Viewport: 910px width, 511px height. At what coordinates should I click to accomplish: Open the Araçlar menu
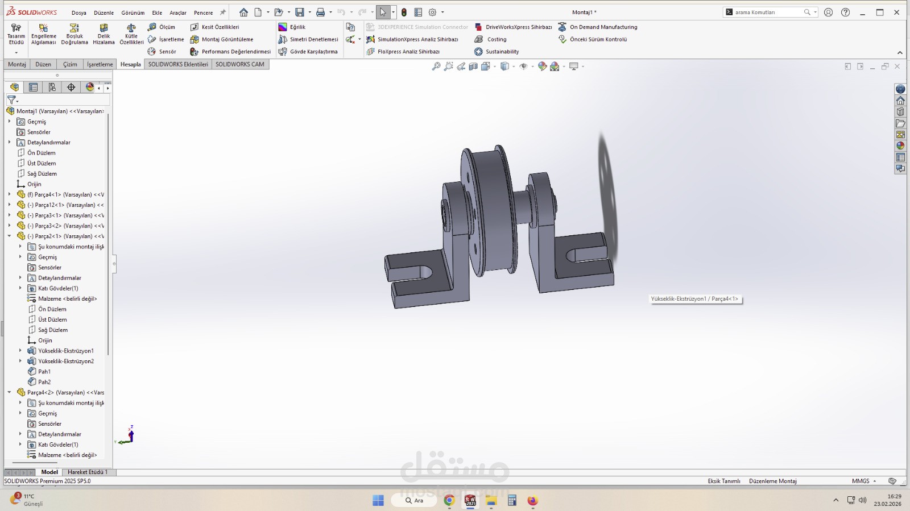click(x=178, y=13)
